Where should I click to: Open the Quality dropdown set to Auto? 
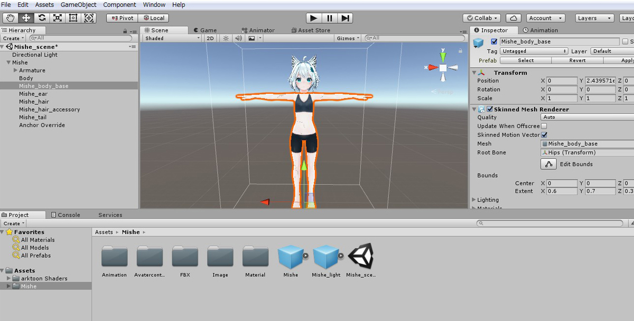(x=587, y=117)
